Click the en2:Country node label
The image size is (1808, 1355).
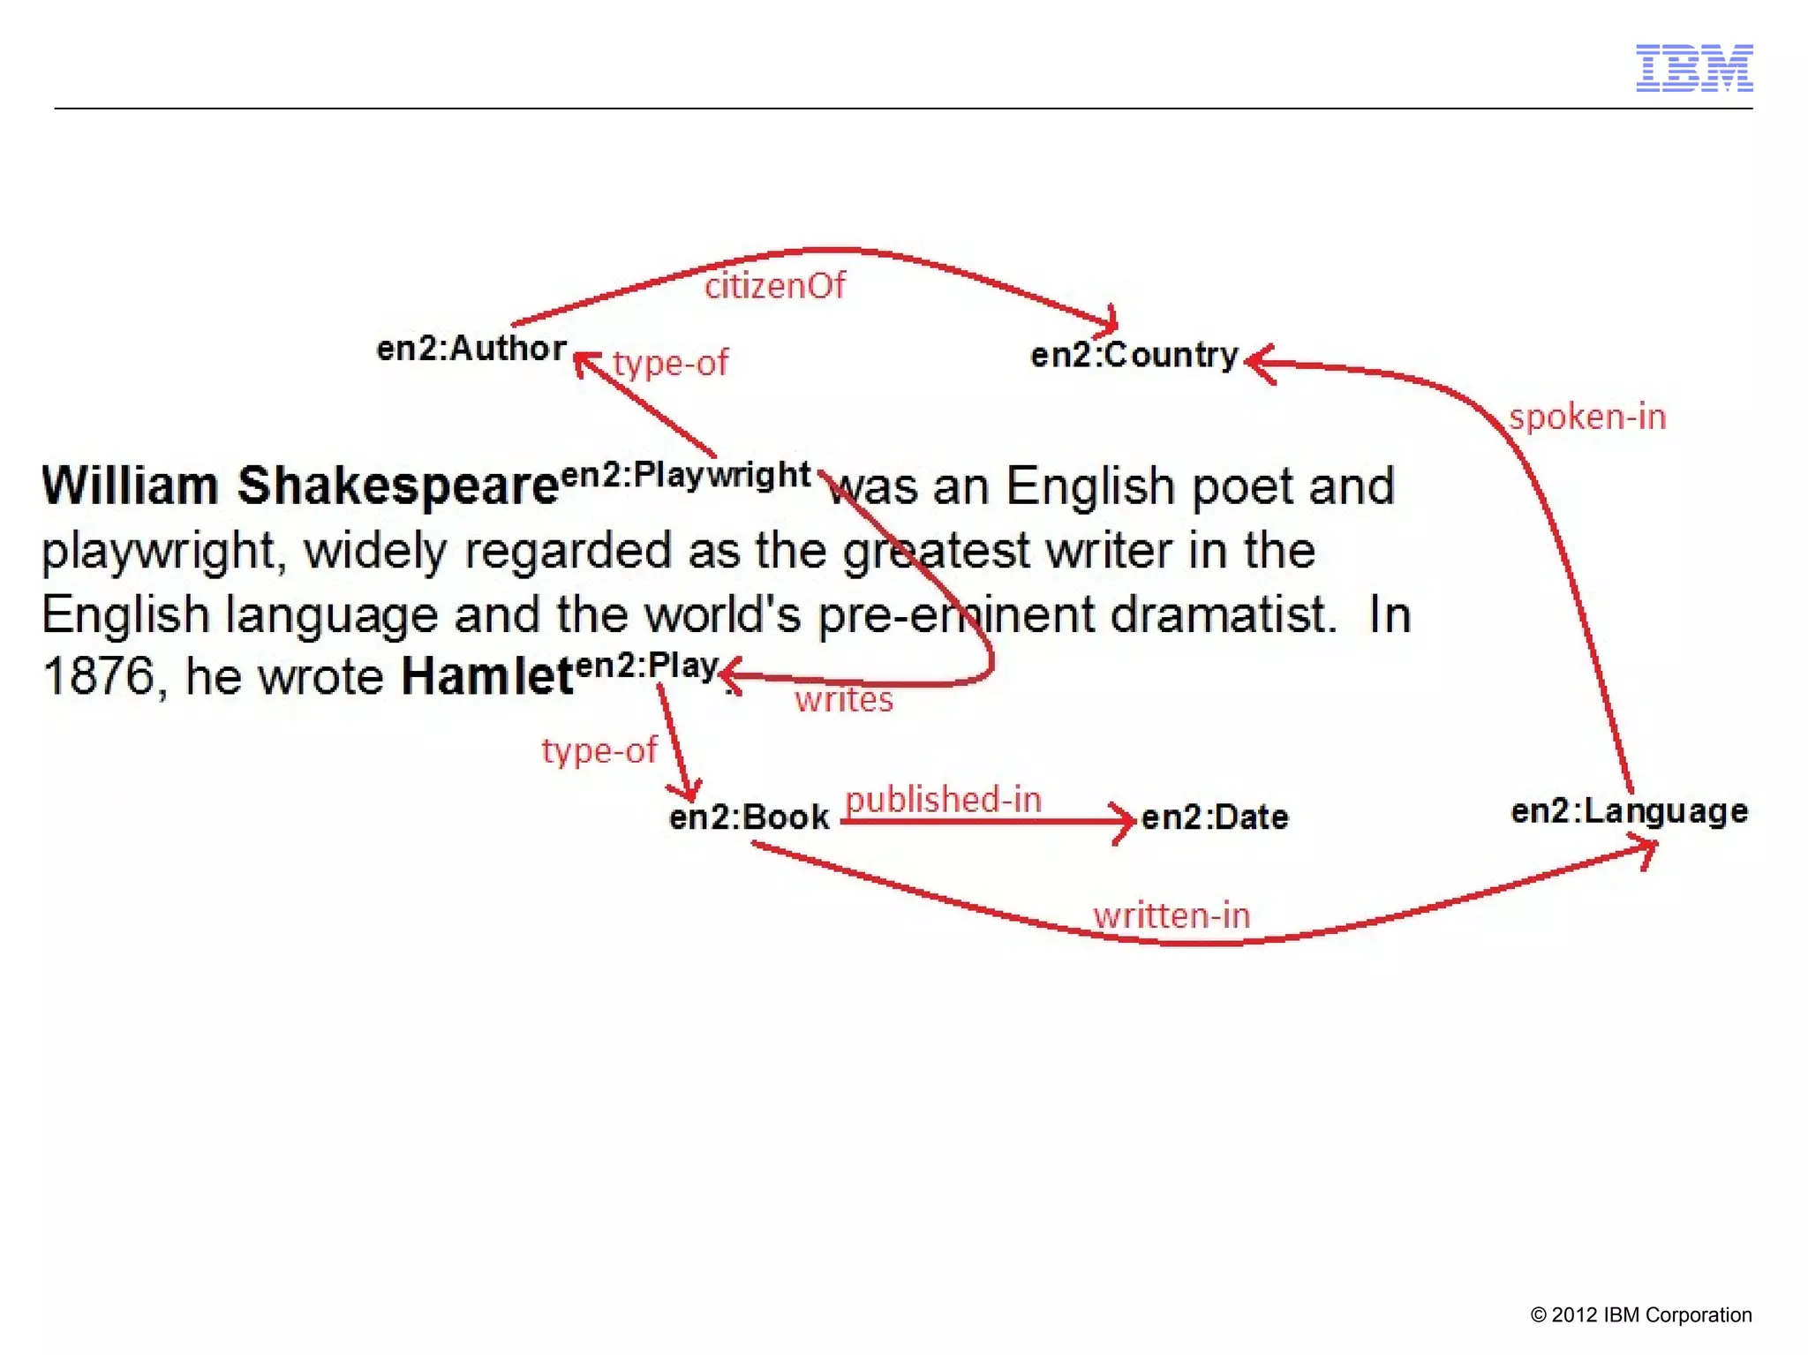pyautogui.click(x=1134, y=355)
